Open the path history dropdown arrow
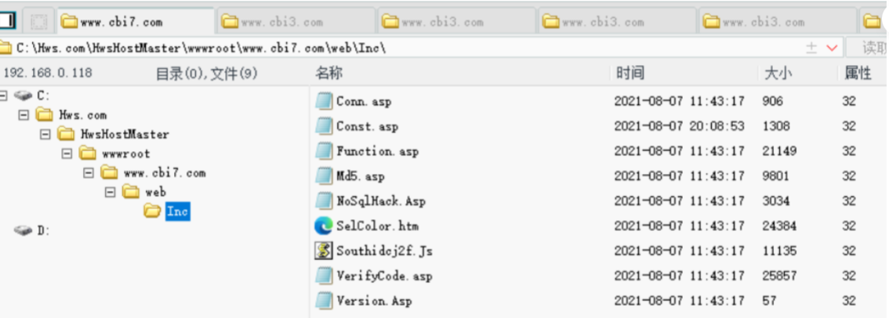This screenshot has width=889, height=318. 831,49
